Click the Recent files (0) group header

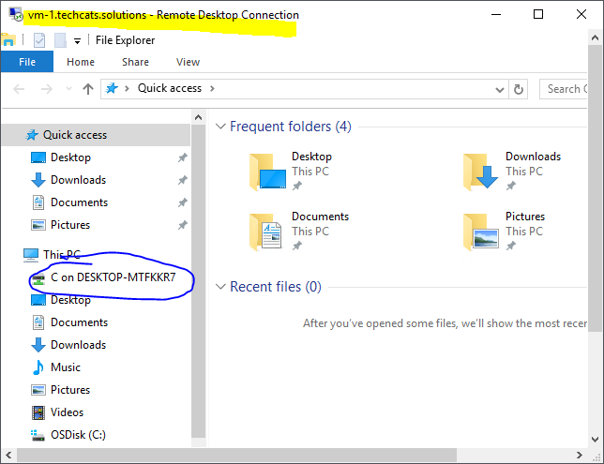276,287
